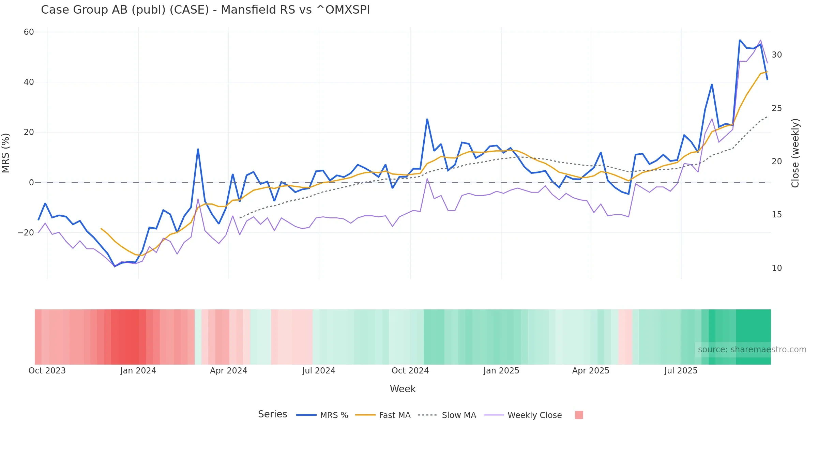The width and height of the screenshot is (818, 460).
Task: Click the 'Oct 2023' x-axis label
Action: [x=47, y=371]
